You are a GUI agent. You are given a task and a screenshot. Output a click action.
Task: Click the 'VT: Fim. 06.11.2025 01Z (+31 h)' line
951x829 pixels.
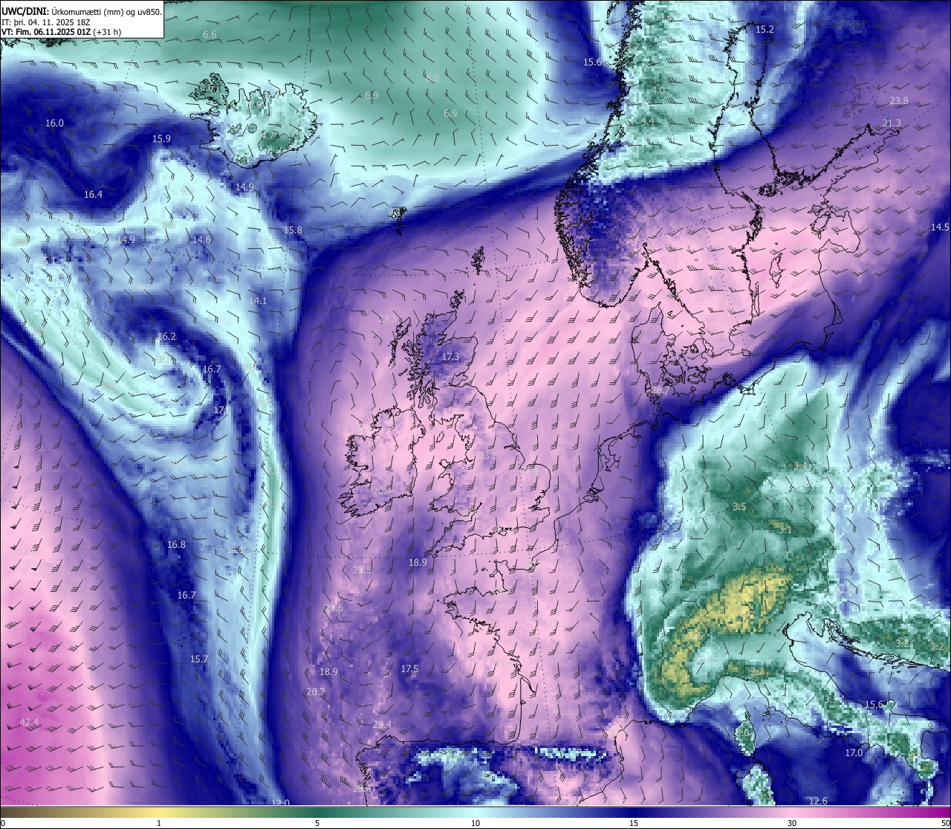(x=61, y=32)
